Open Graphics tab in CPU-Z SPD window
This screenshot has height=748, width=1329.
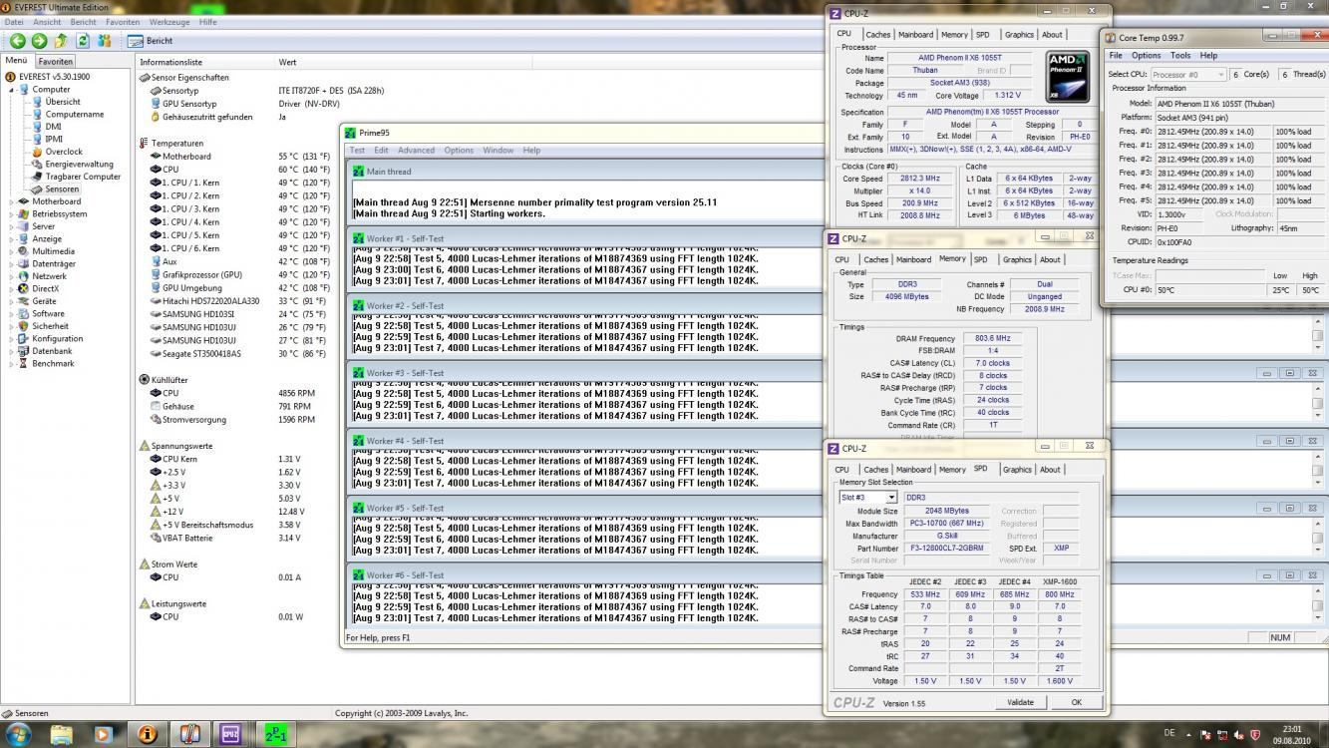pyautogui.click(x=1017, y=470)
